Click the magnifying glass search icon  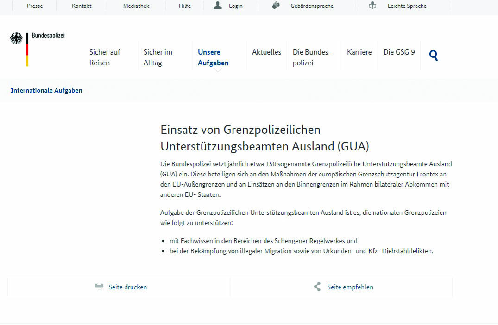point(433,56)
